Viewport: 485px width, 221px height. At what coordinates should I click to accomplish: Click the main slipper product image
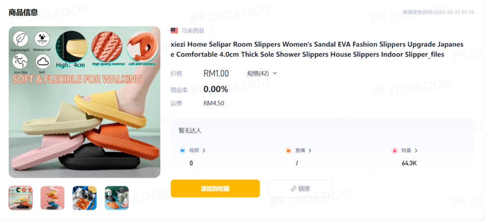point(84,102)
